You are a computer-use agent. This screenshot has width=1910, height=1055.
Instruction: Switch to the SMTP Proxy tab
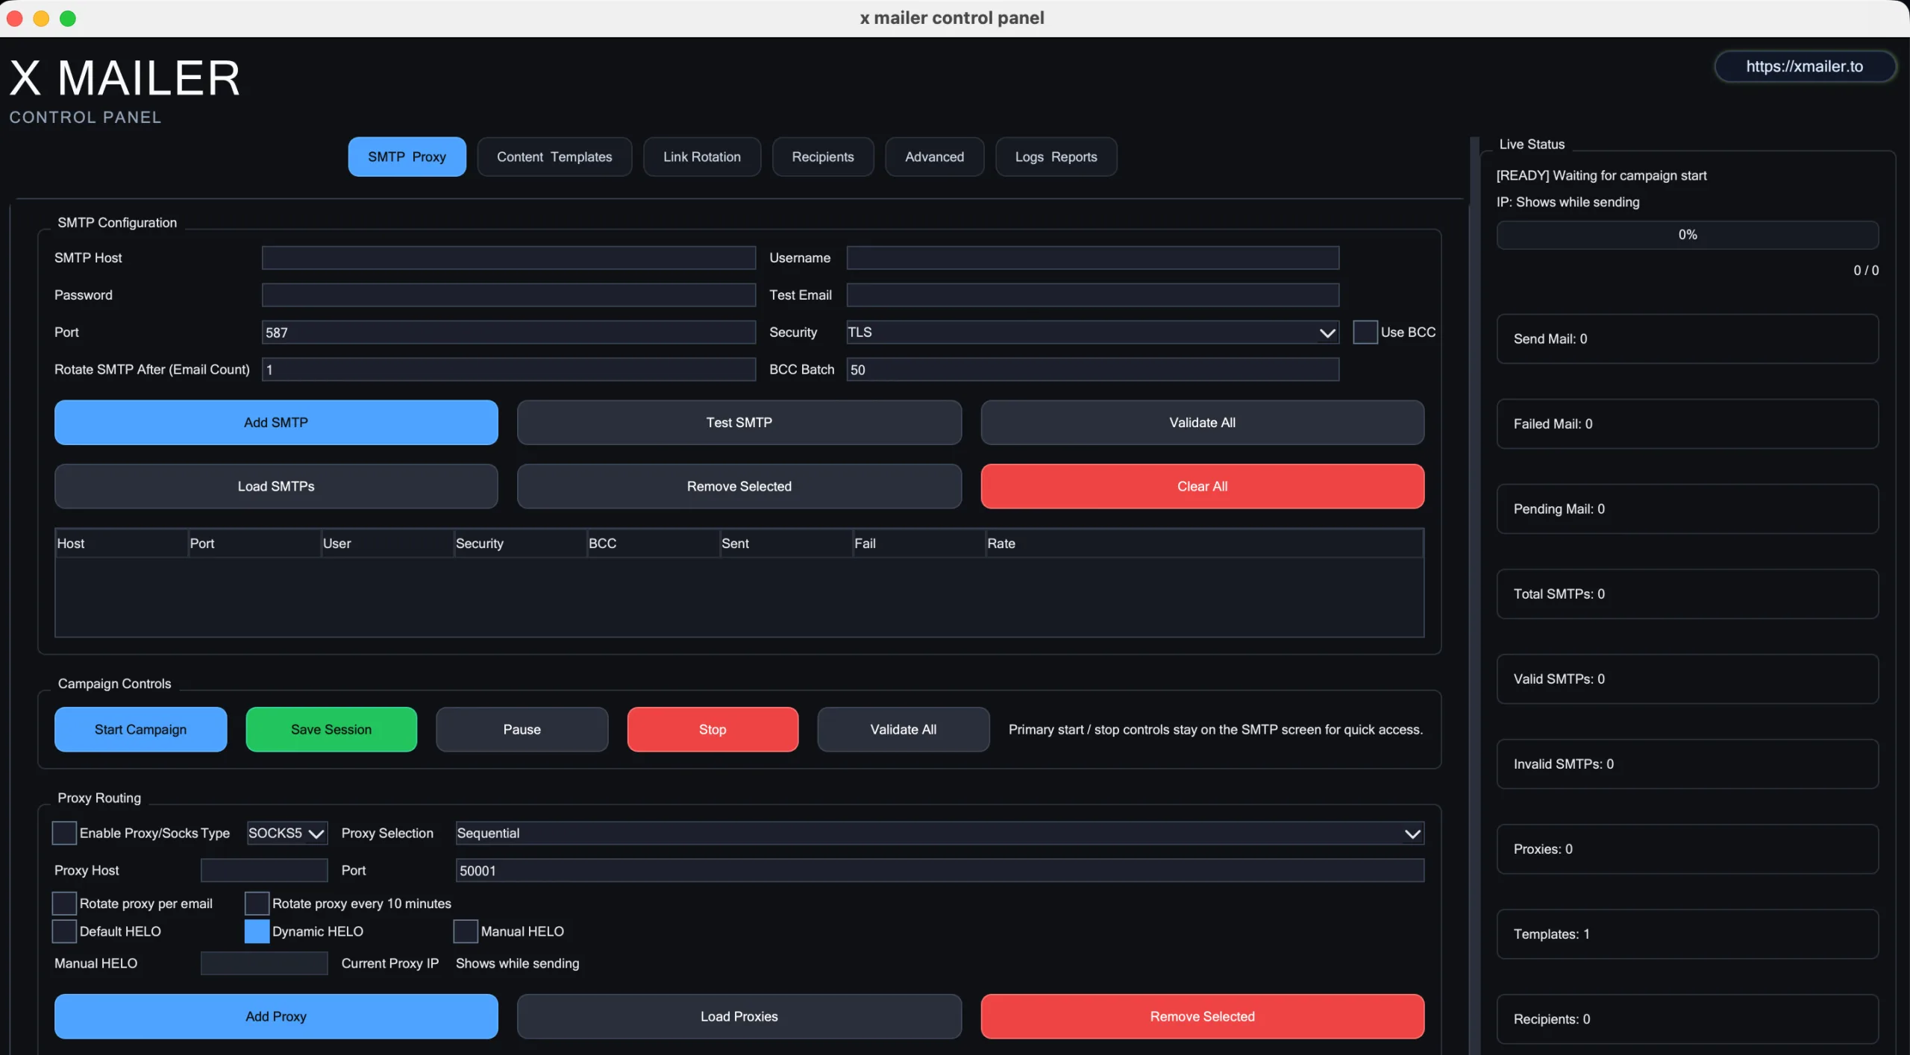(x=407, y=157)
